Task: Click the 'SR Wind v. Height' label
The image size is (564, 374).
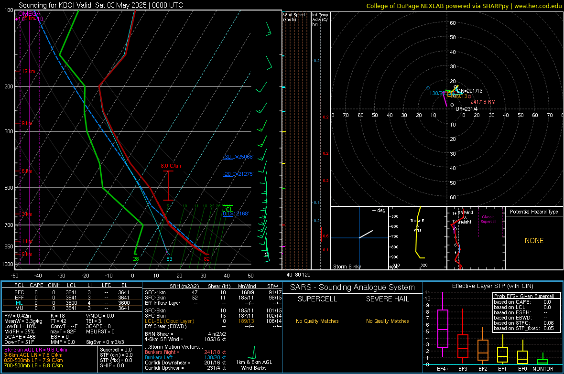Action: click(x=465, y=217)
